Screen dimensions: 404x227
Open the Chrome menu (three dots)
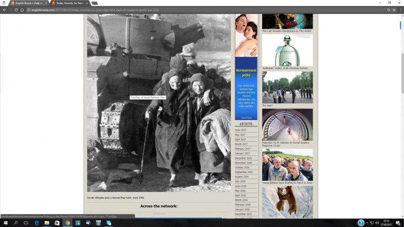[399, 10]
